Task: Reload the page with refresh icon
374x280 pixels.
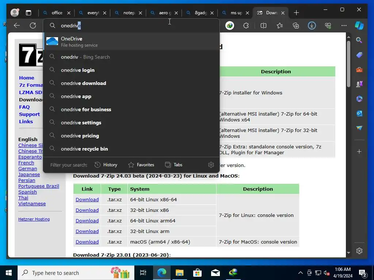Action: coord(33,26)
